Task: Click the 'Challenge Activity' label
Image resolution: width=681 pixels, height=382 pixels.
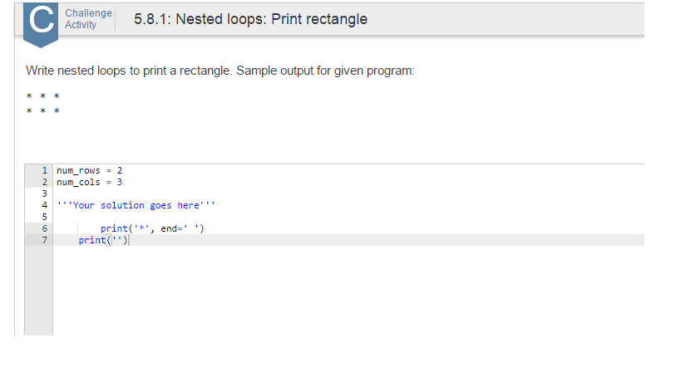Action: pyautogui.click(x=89, y=19)
